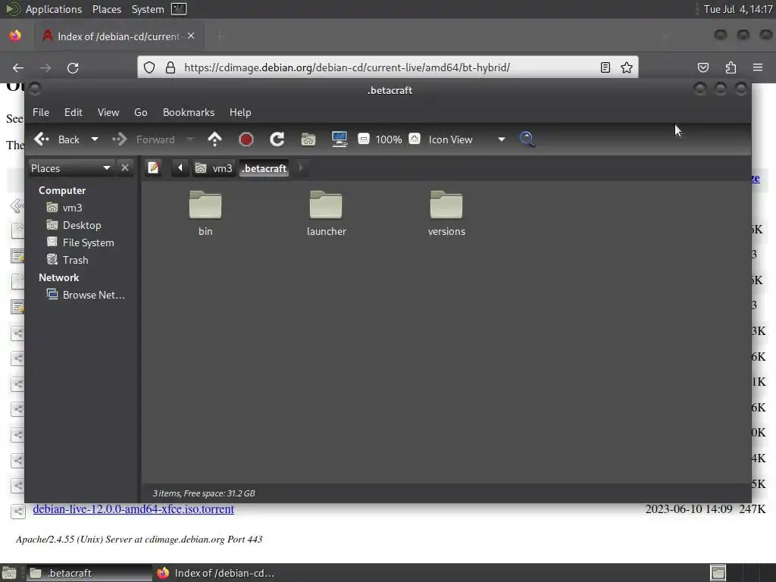Image resolution: width=776 pixels, height=582 pixels.
Task: Open the Places panel menu
Action: [107, 9]
